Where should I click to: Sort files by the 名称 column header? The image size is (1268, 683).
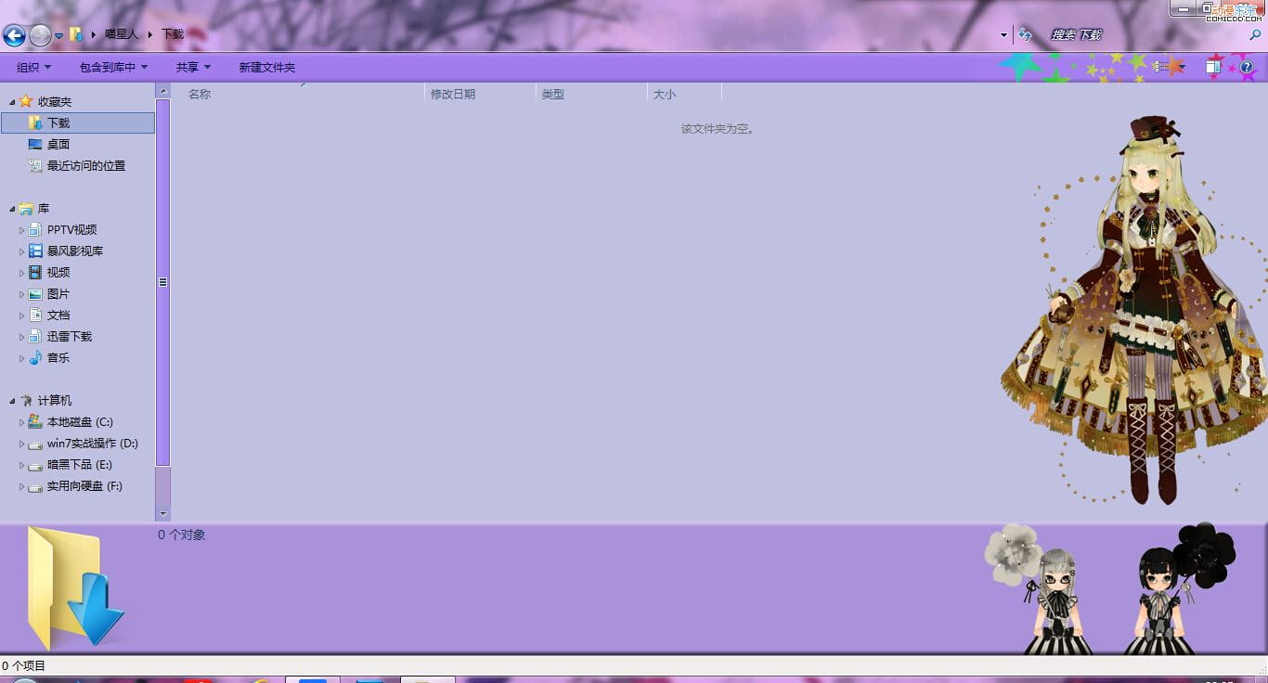point(198,93)
